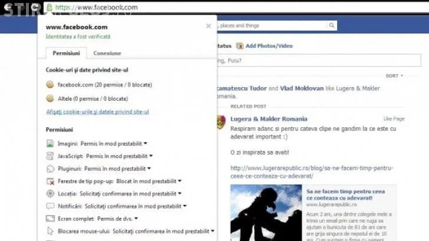Image resolution: width=429 pixels, height=241 pixels.
Task: Click the mouse cursor lock icon
Action: 50,232
